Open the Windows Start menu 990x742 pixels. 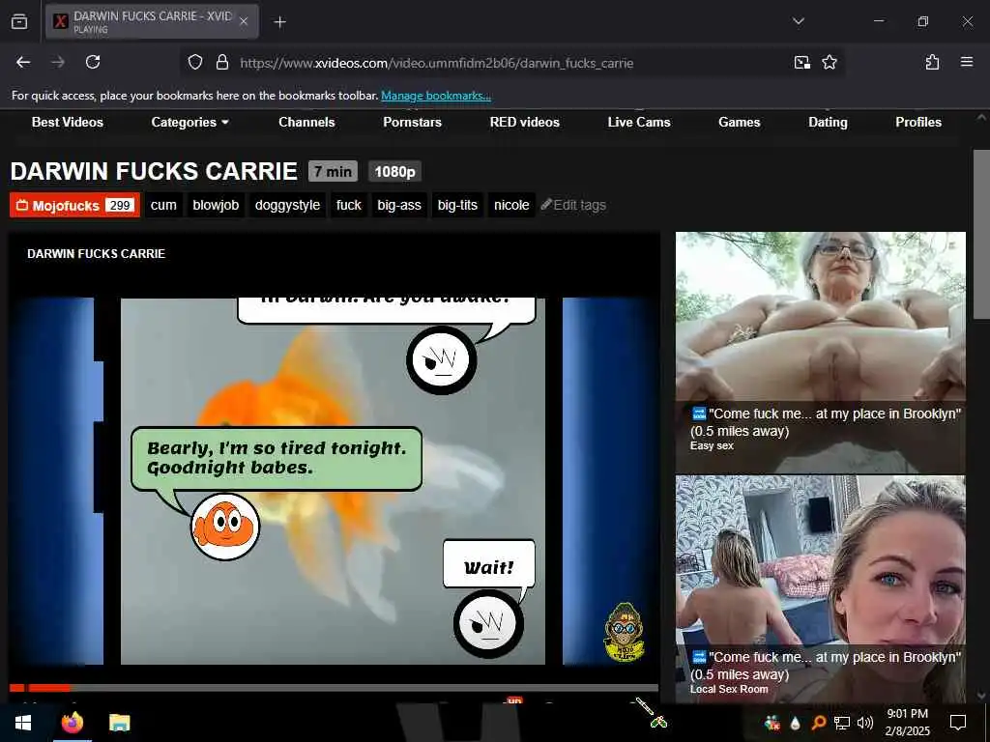[x=23, y=723]
